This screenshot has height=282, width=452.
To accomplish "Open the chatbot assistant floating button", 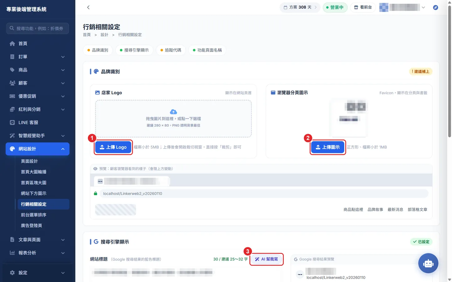I will pos(428,263).
